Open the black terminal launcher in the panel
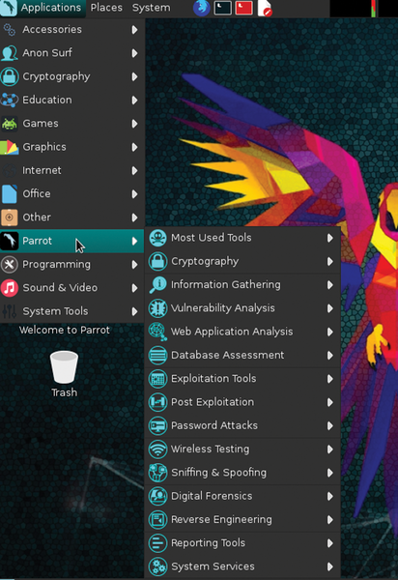The height and width of the screenshot is (580, 398). coord(223,8)
